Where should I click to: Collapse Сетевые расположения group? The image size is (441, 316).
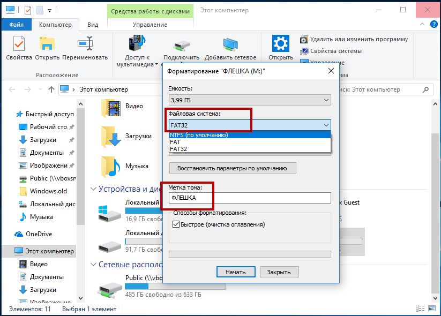pos(93,264)
